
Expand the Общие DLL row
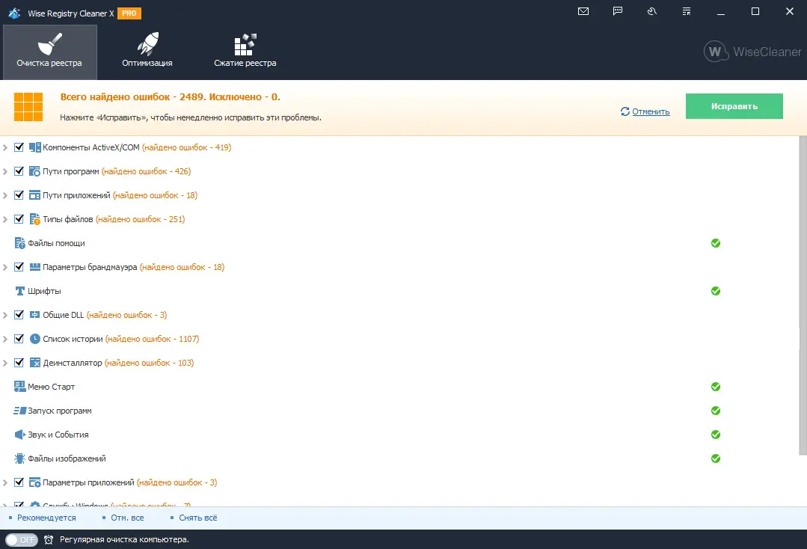pyautogui.click(x=5, y=315)
